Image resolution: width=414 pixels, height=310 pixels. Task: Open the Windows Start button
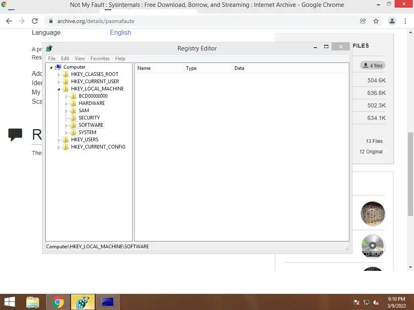[x=10, y=302]
